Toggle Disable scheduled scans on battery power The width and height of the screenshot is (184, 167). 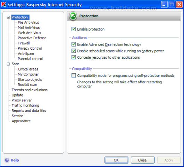tap(74, 51)
